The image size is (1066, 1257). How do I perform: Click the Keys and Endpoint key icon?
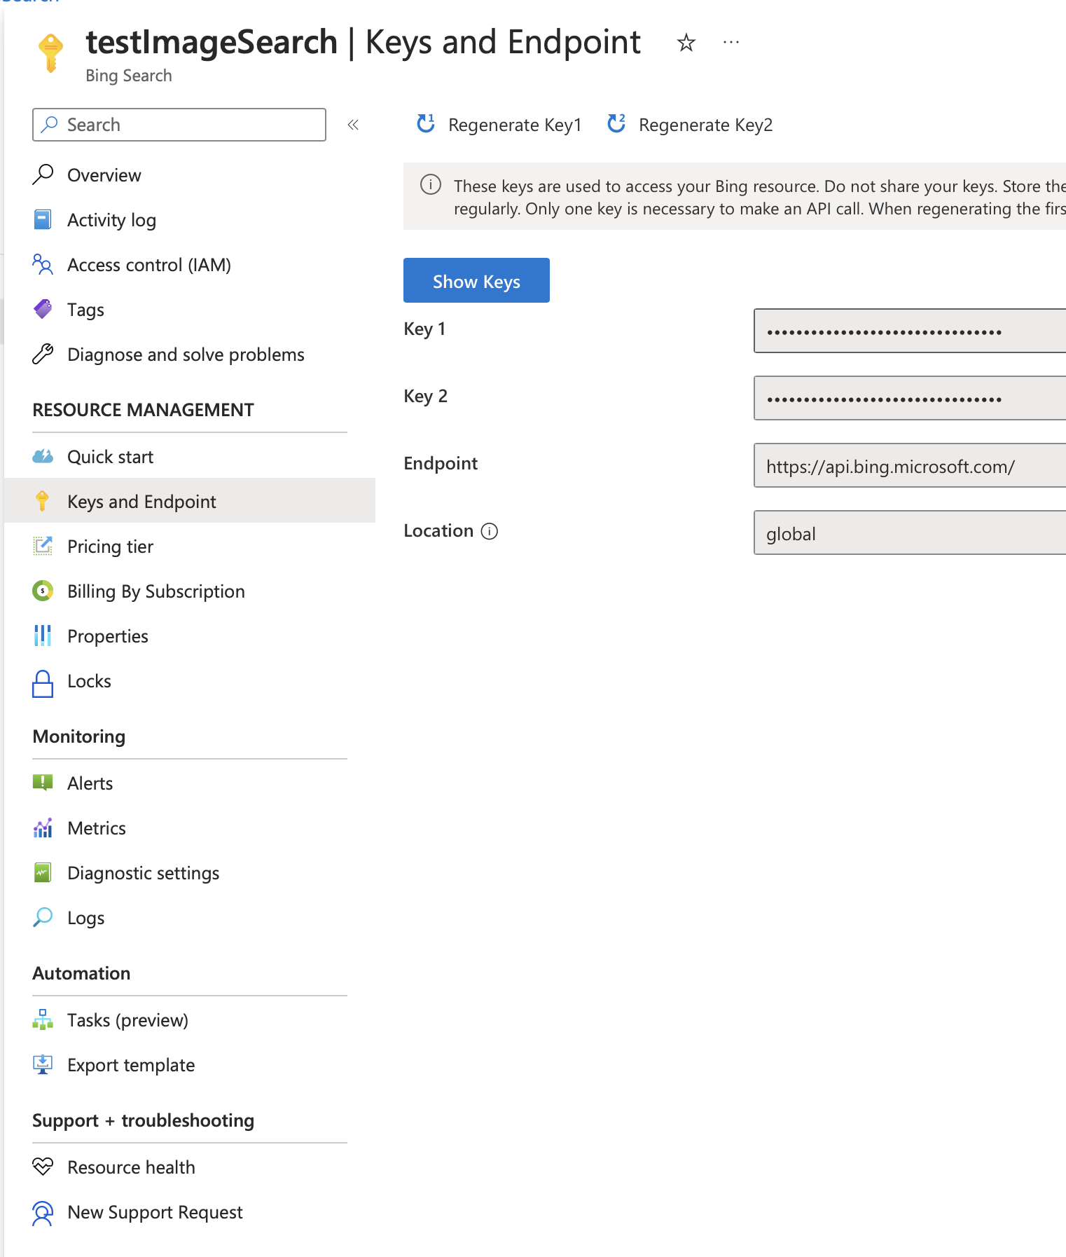(42, 501)
